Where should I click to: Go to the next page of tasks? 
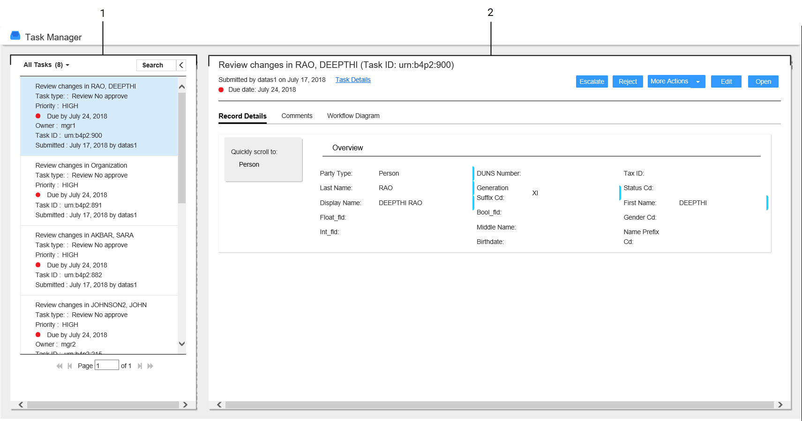(x=140, y=366)
